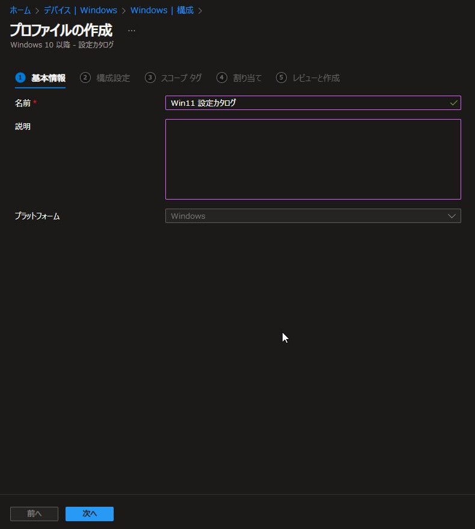475x529 pixels.
Task: Click inside the 説明 text area
Action: click(313, 159)
